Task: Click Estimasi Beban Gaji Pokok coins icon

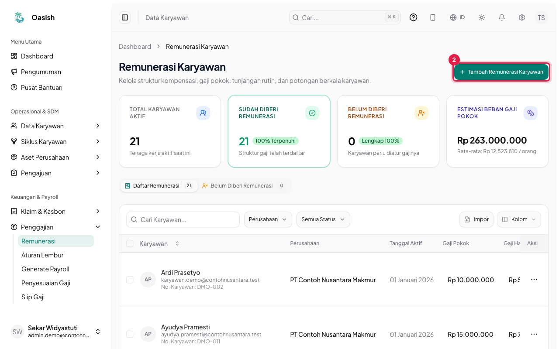Action: click(531, 113)
